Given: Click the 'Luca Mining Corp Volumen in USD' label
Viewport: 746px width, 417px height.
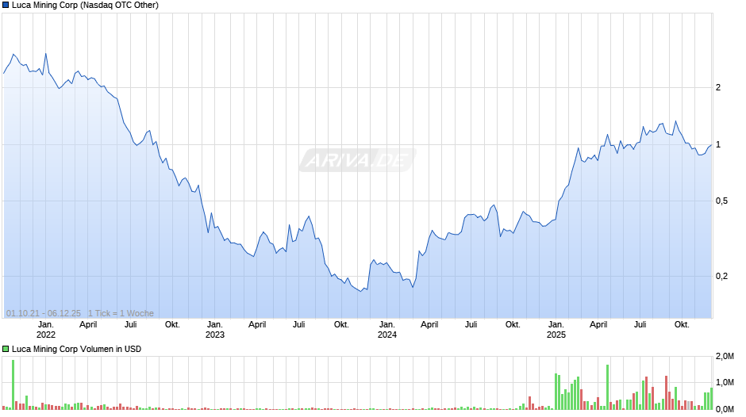Looking at the screenshot, I should (x=77, y=349).
